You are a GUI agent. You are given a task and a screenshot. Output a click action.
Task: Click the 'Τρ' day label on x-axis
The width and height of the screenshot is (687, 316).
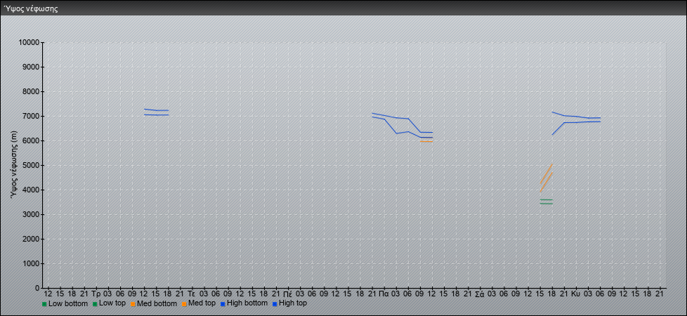point(96,294)
